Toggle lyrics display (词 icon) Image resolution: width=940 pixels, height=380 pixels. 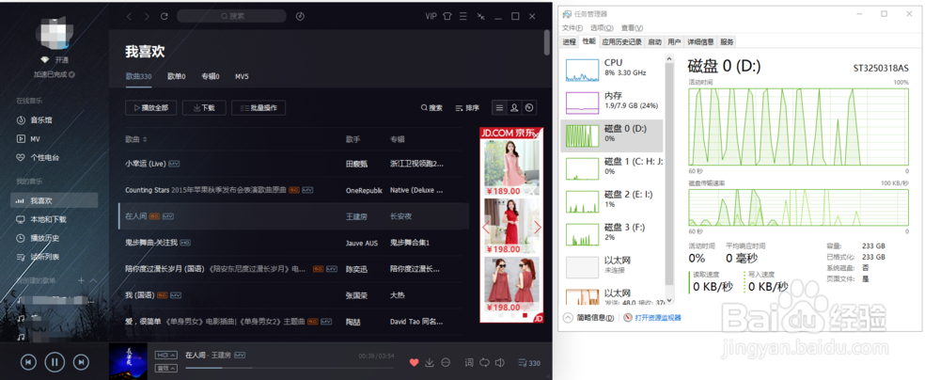coord(469,362)
